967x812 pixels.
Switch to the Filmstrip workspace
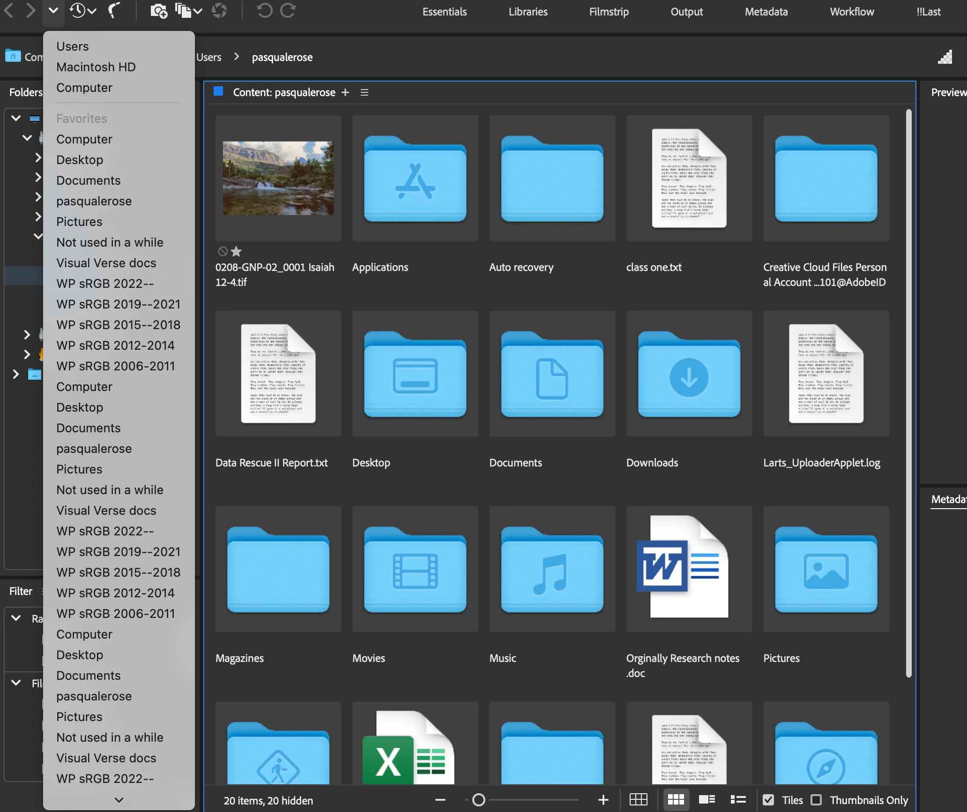(609, 12)
